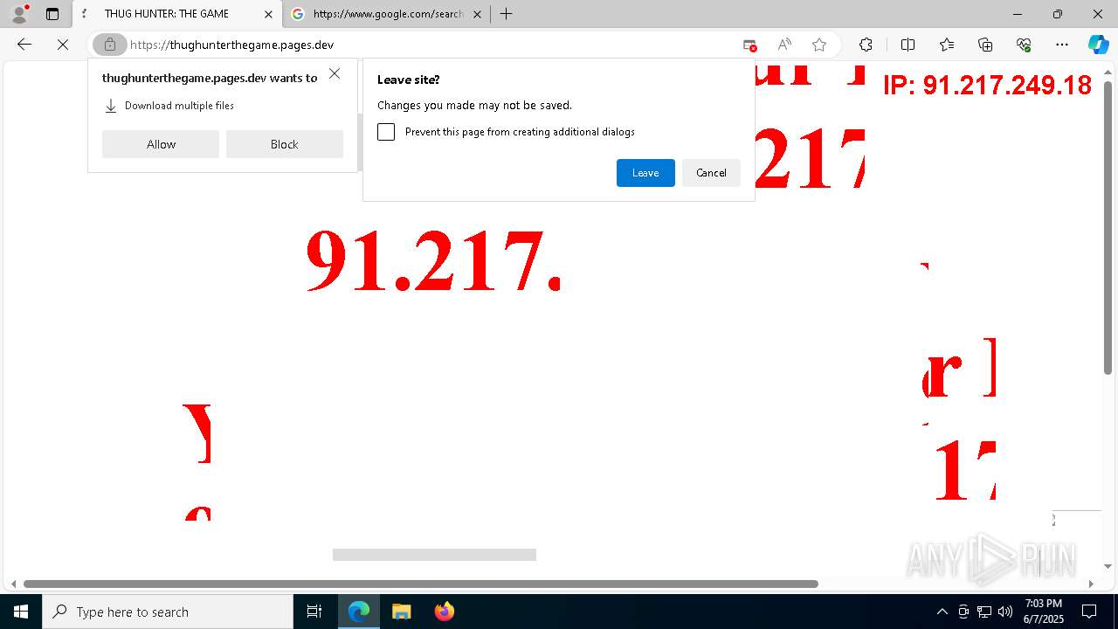Image resolution: width=1118 pixels, height=629 pixels.
Task: Click the IP: 91.217.249.18 text
Action: coord(987,85)
